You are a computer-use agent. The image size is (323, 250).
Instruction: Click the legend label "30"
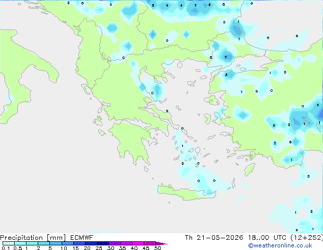click(x=111, y=248)
